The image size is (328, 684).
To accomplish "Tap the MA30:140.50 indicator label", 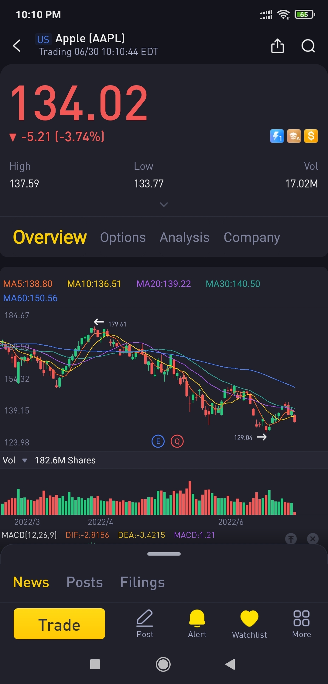I will click(233, 284).
